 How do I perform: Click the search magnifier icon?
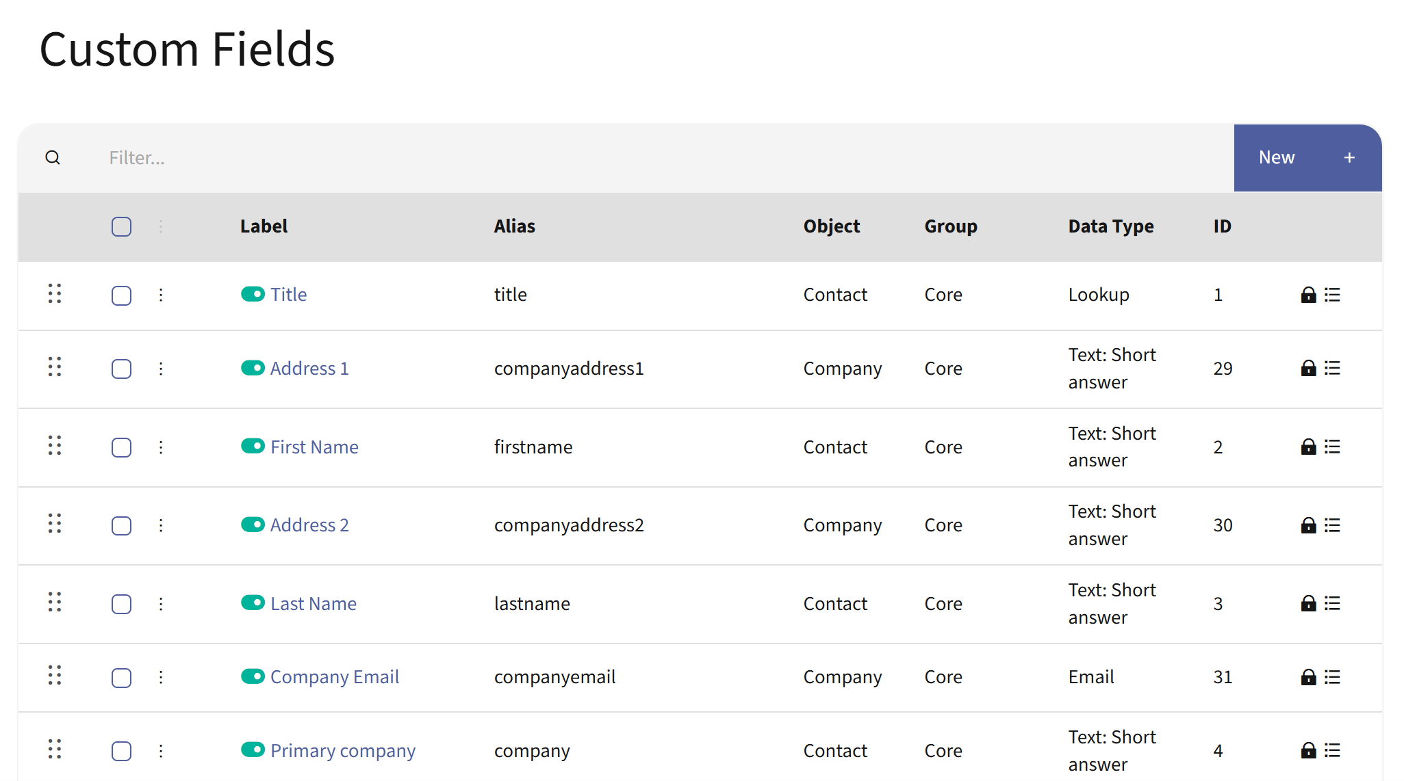point(53,157)
